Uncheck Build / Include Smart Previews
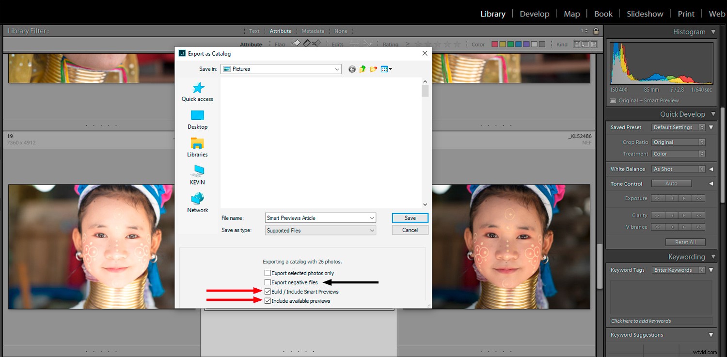This screenshot has width=727, height=357. (268, 291)
